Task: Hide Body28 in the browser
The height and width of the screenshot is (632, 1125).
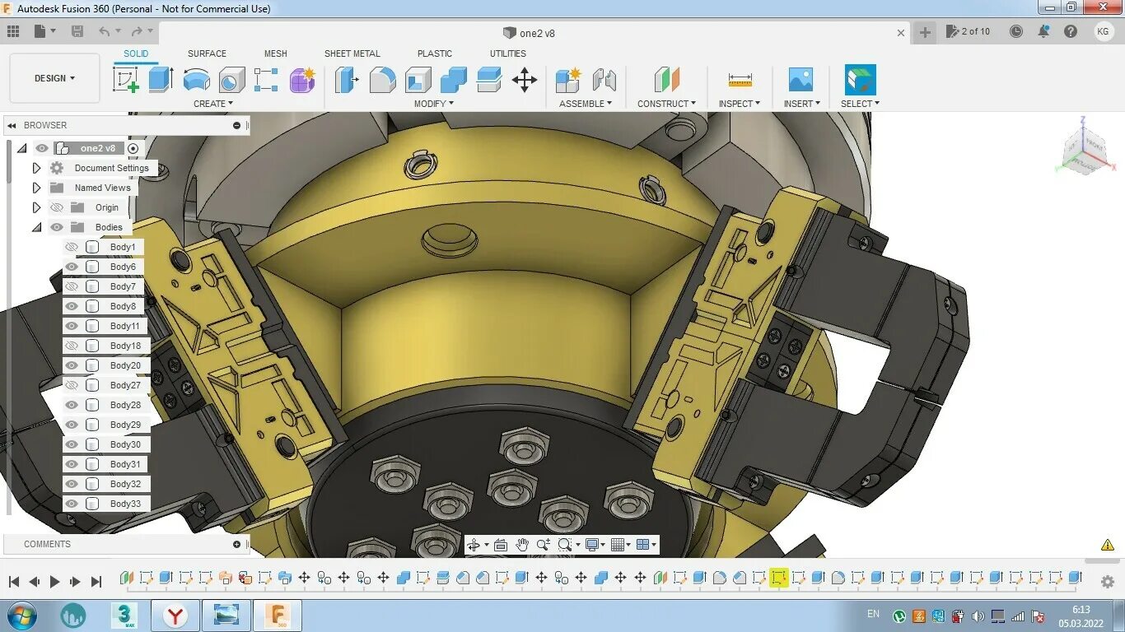Action: (72, 405)
